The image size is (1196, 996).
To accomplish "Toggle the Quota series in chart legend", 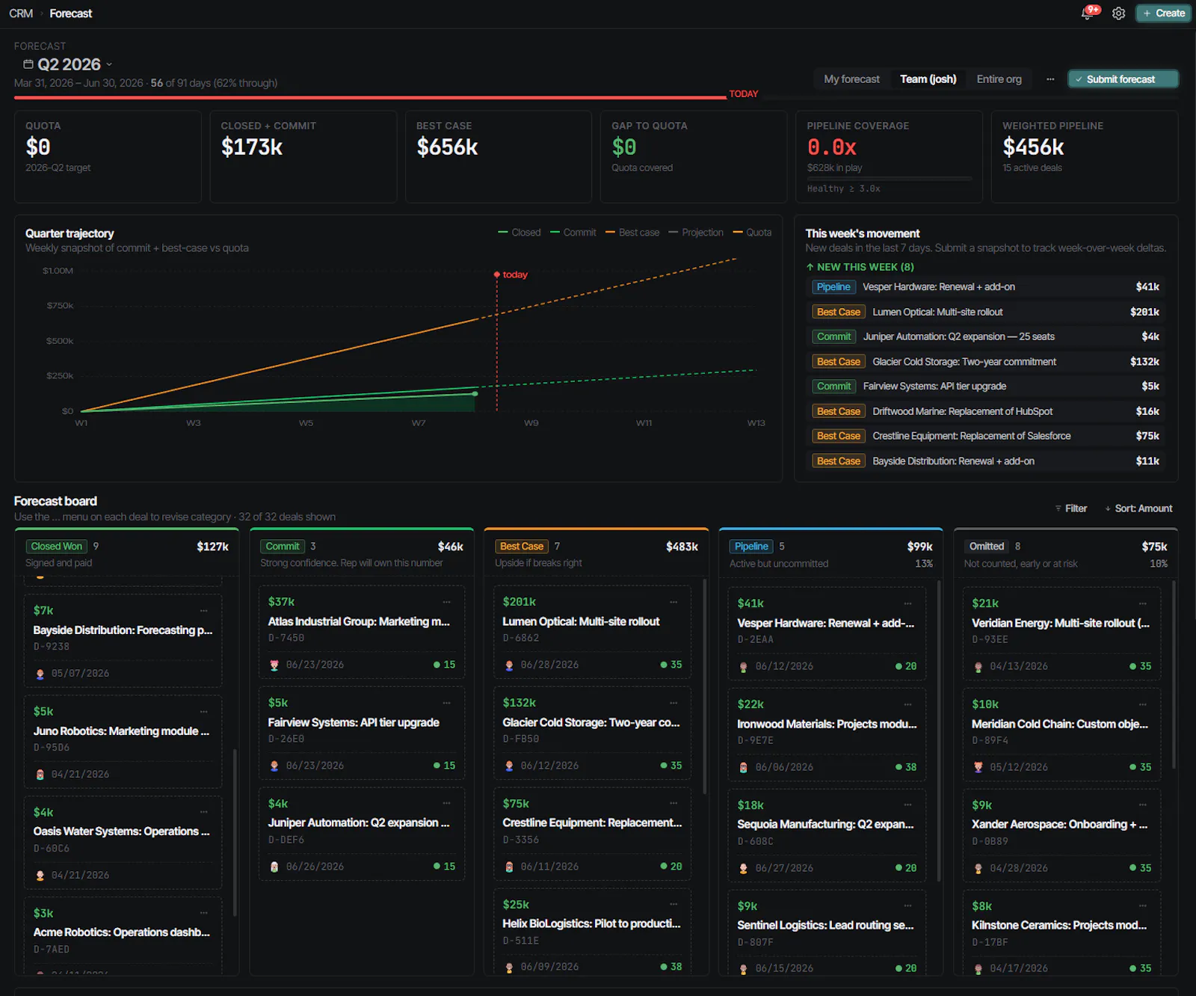I will coord(752,233).
